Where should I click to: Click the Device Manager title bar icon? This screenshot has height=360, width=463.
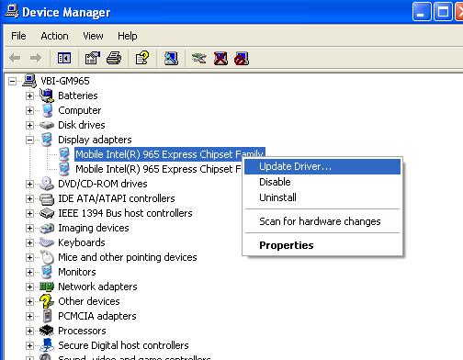pyautogui.click(x=12, y=12)
